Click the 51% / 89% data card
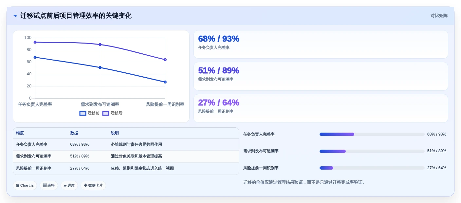 [321, 76]
